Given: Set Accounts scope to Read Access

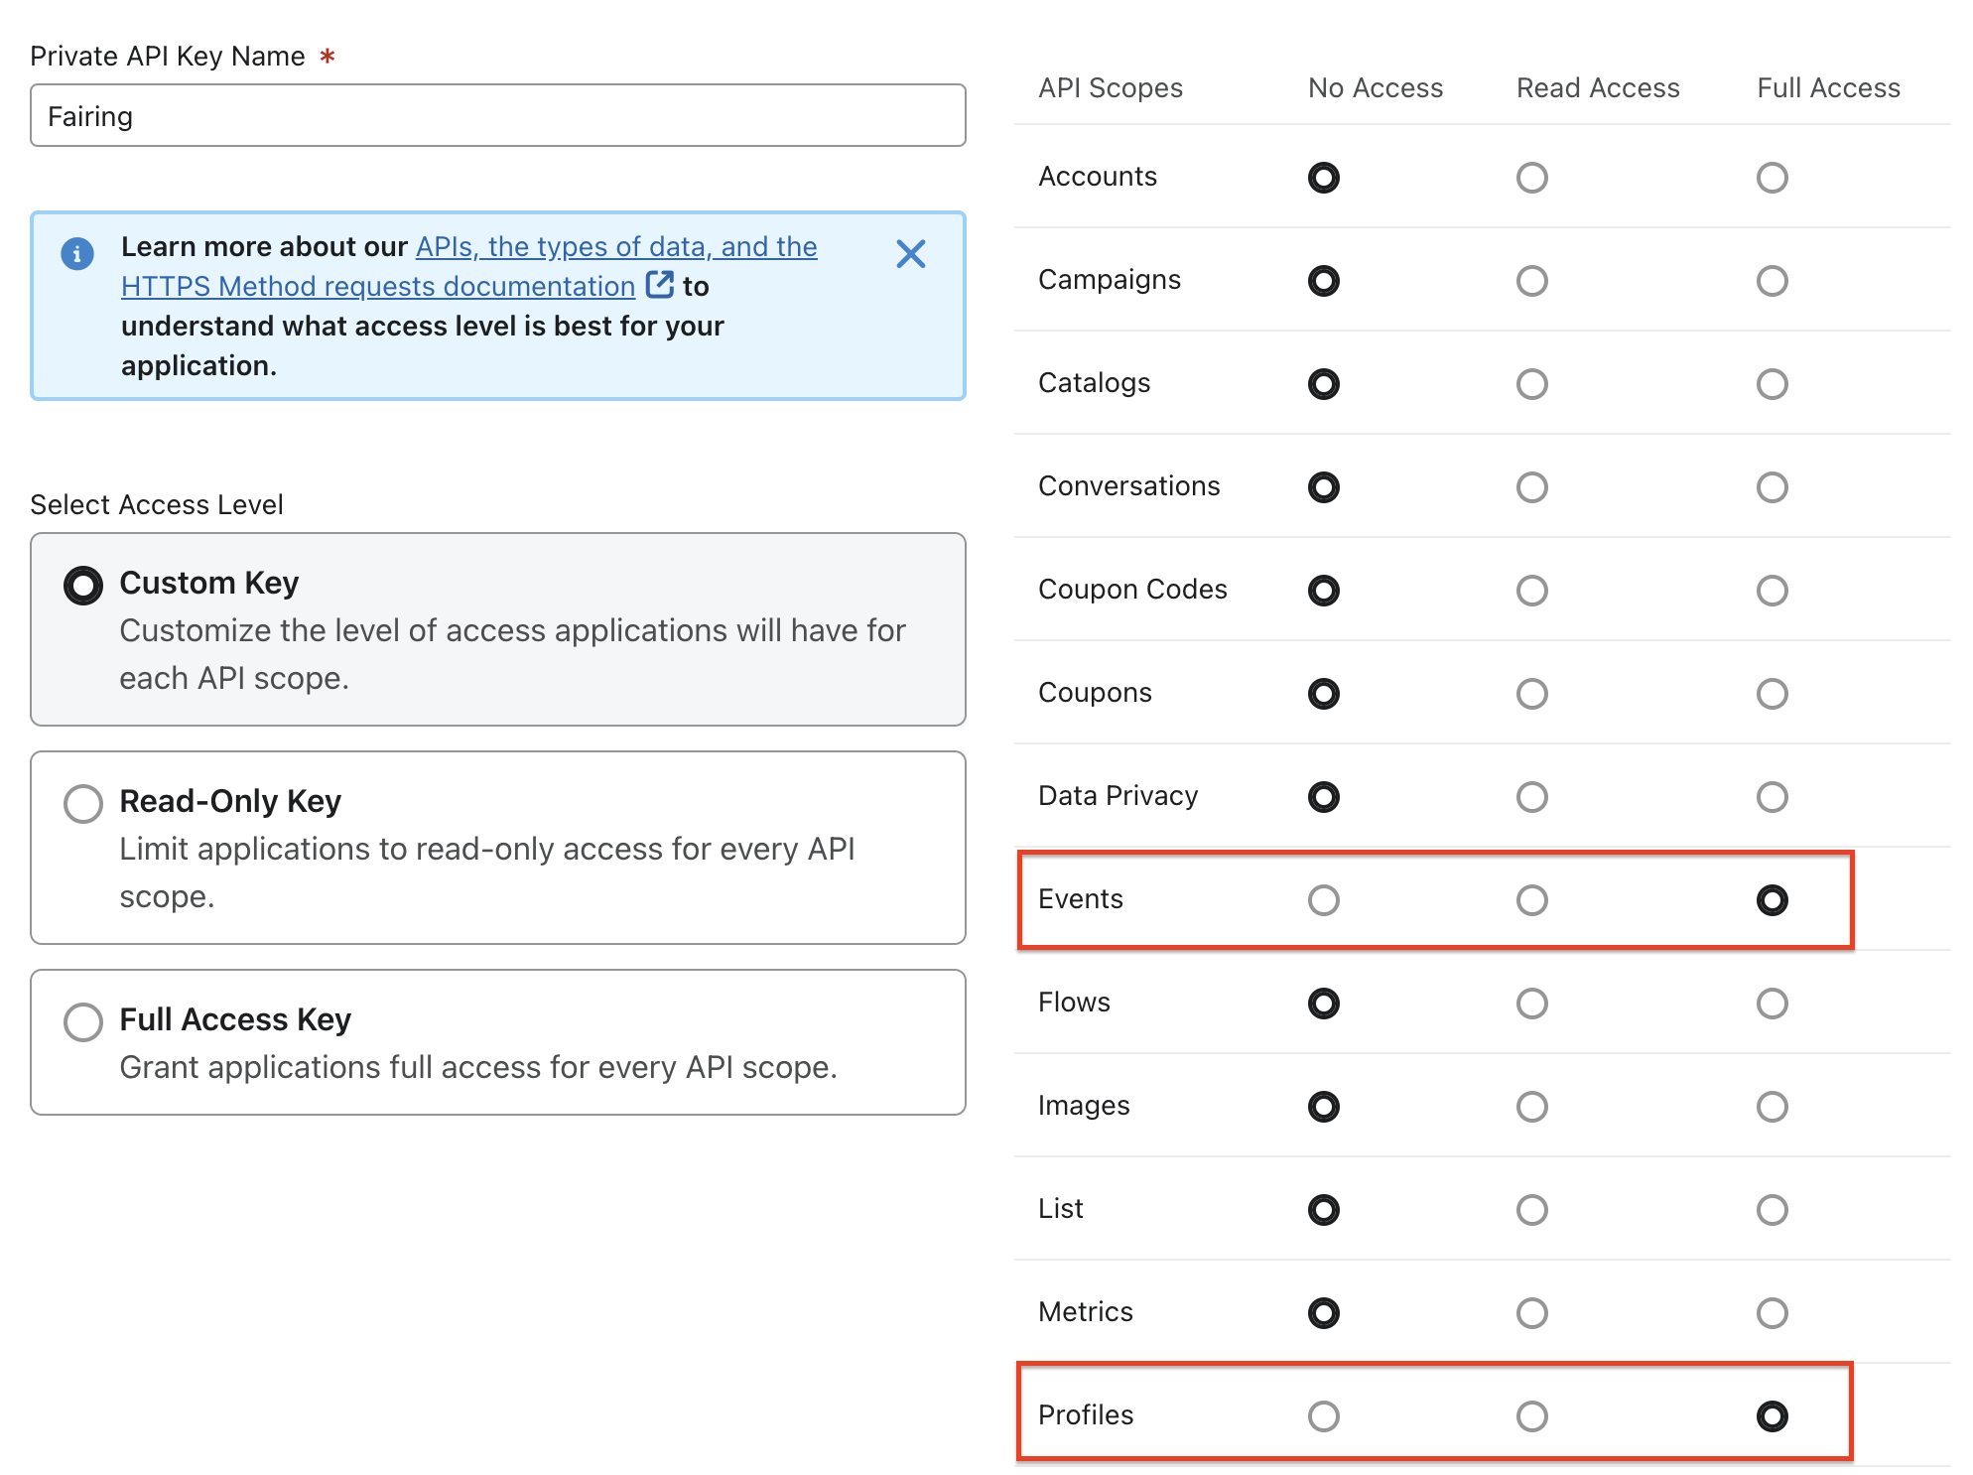Looking at the screenshot, I should click(x=1531, y=178).
